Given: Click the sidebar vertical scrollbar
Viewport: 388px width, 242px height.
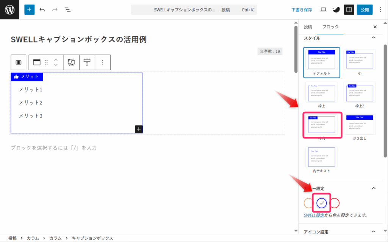Looking at the screenshot, I should [x=385, y=101].
